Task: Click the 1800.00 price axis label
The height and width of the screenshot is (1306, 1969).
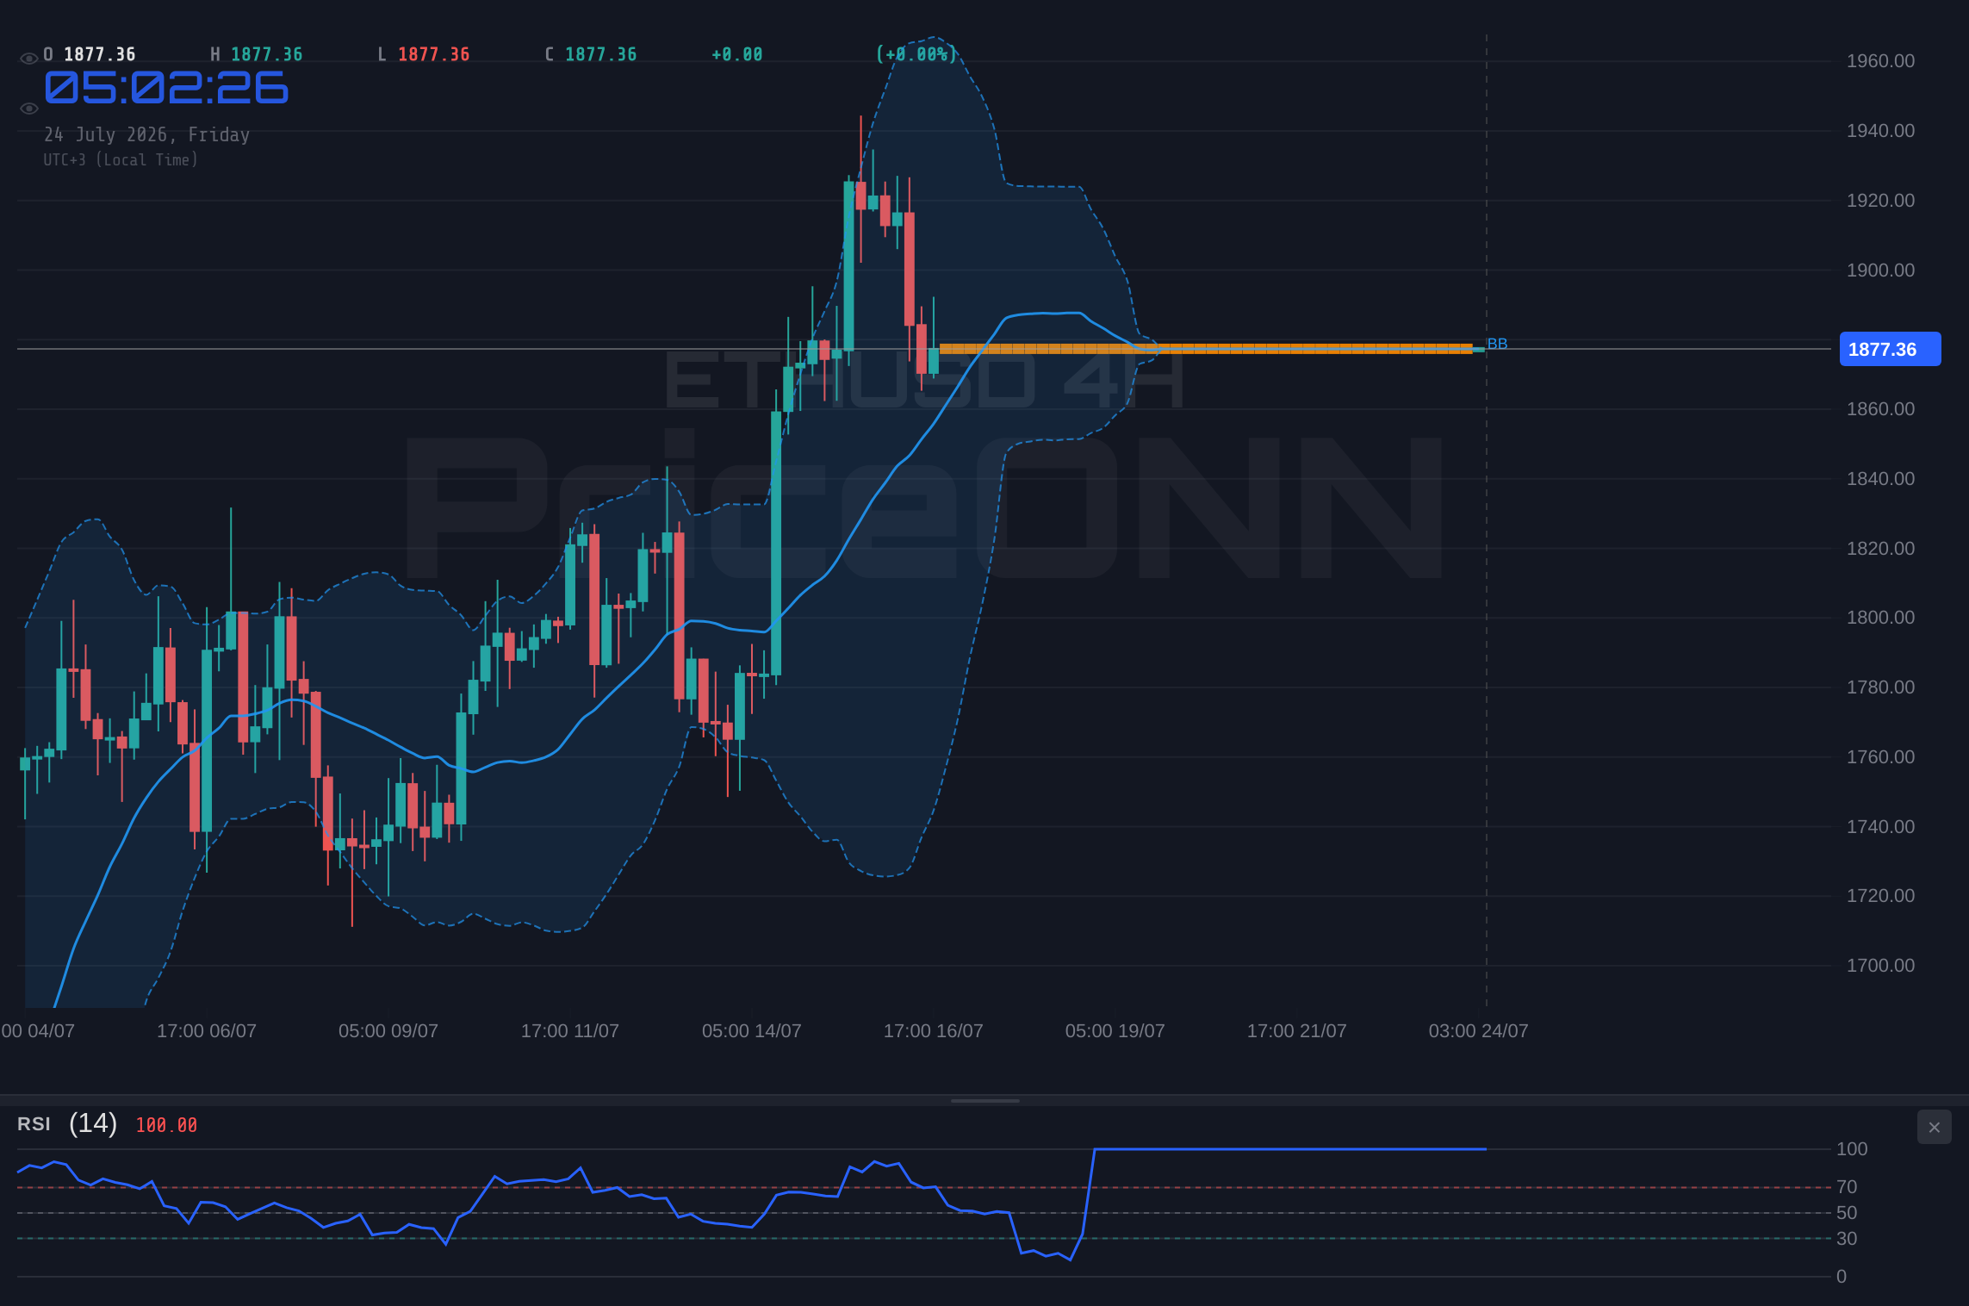Action: pos(1880,618)
